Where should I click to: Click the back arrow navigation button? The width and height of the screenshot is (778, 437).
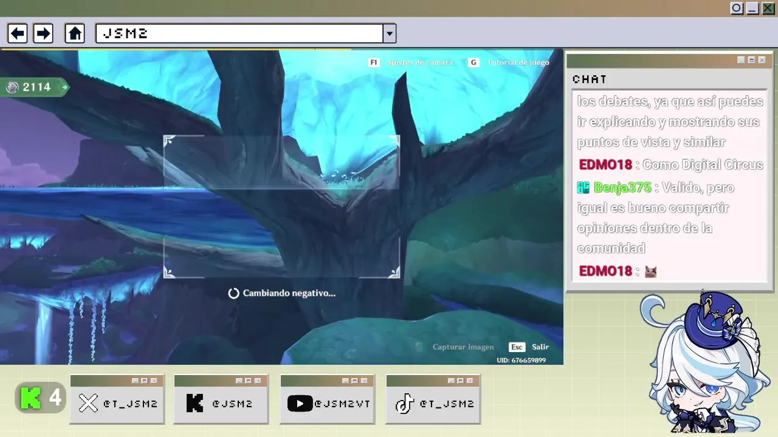17,33
